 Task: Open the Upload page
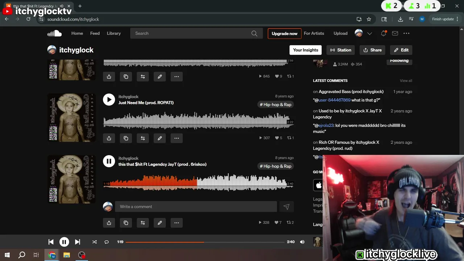tap(340, 33)
